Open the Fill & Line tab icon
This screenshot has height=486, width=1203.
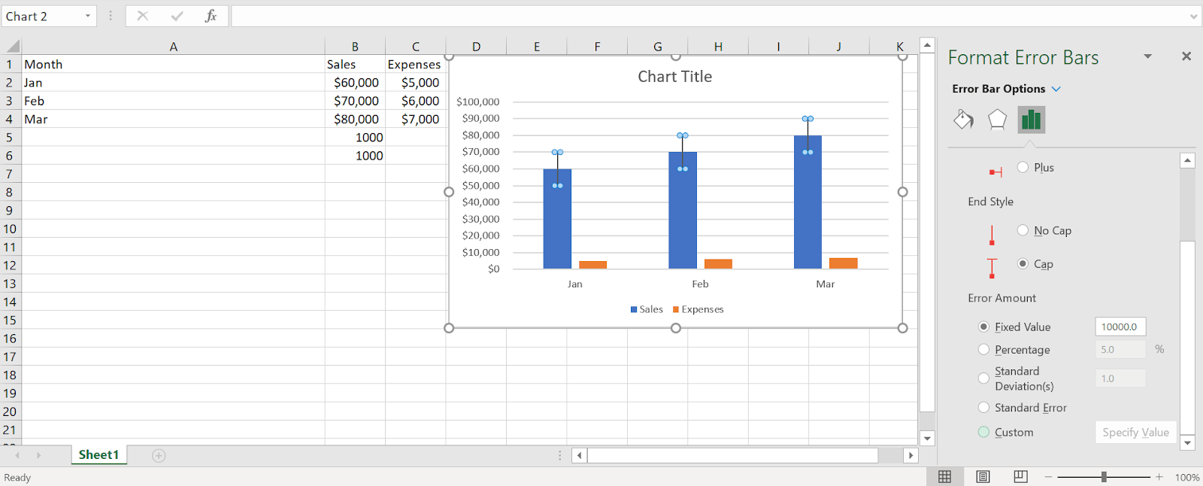[x=963, y=119]
